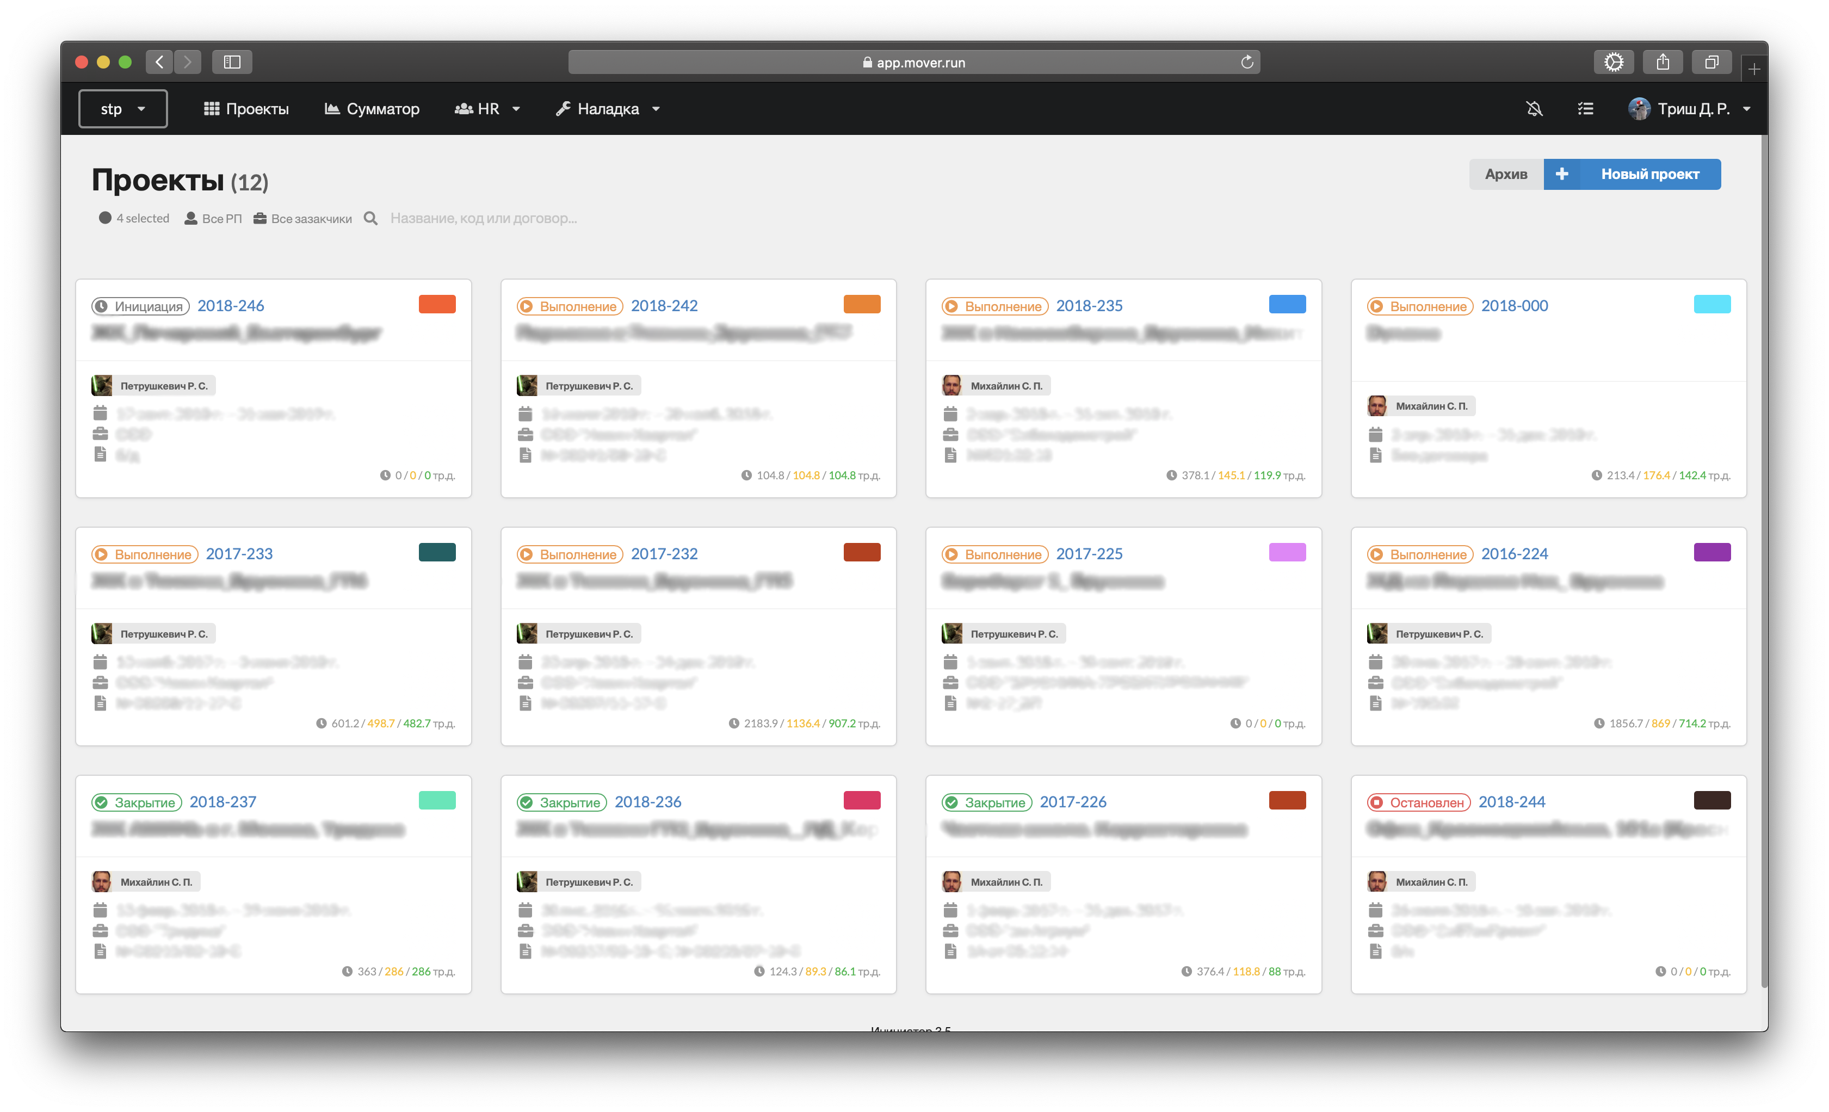The height and width of the screenshot is (1112, 1829).
Task: Click the plus icon on New project button
Action: click(1562, 174)
